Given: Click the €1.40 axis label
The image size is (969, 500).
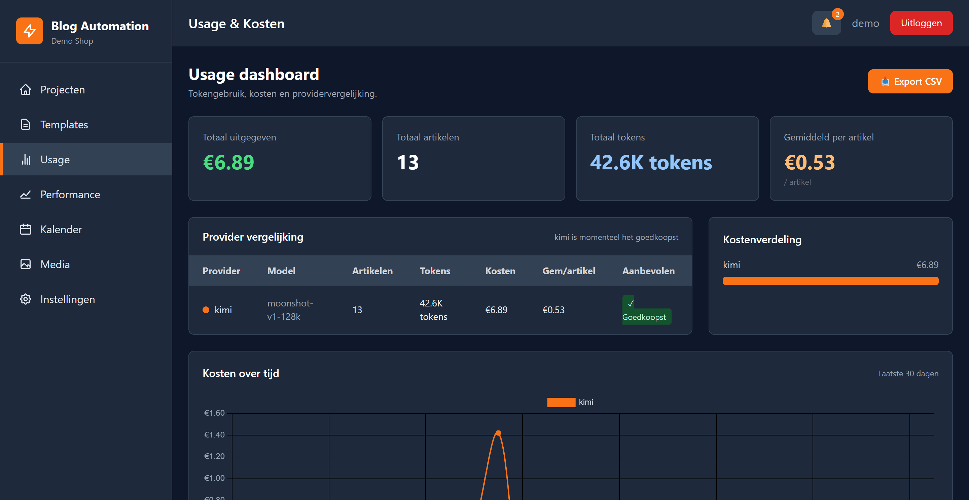Looking at the screenshot, I should click(x=214, y=434).
